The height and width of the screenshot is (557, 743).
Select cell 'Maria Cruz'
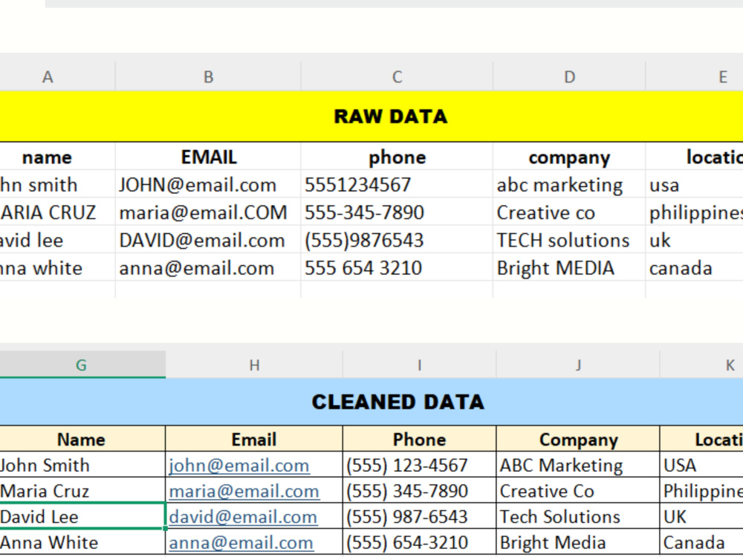pos(82,491)
